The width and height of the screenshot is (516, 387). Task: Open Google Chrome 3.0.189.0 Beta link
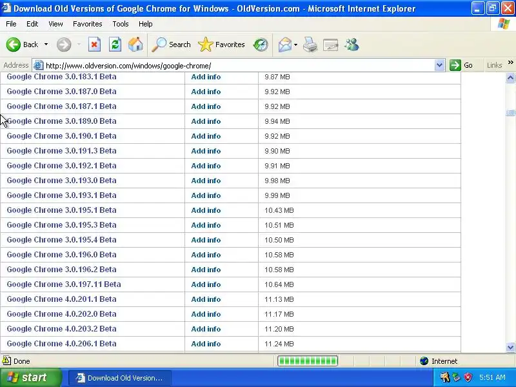[x=61, y=121]
